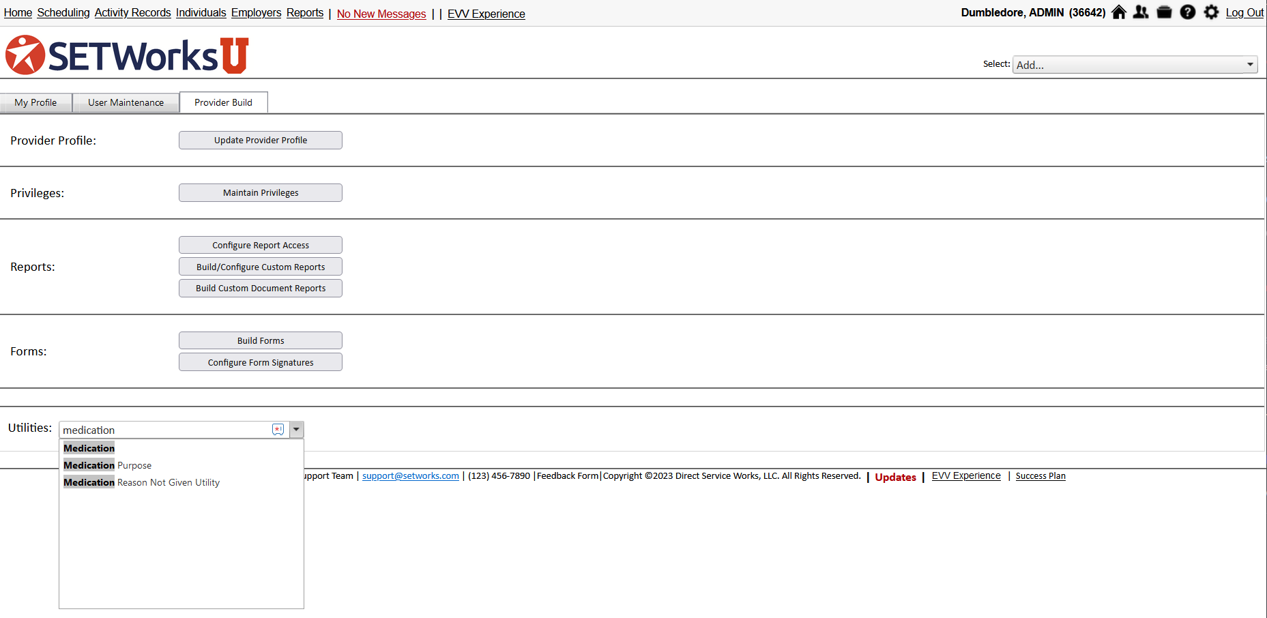Open Configure Report Access
This screenshot has width=1267, height=618.
(261, 245)
